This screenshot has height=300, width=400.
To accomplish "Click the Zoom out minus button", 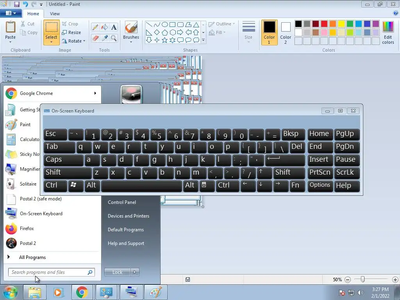I will click(x=347, y=280).
